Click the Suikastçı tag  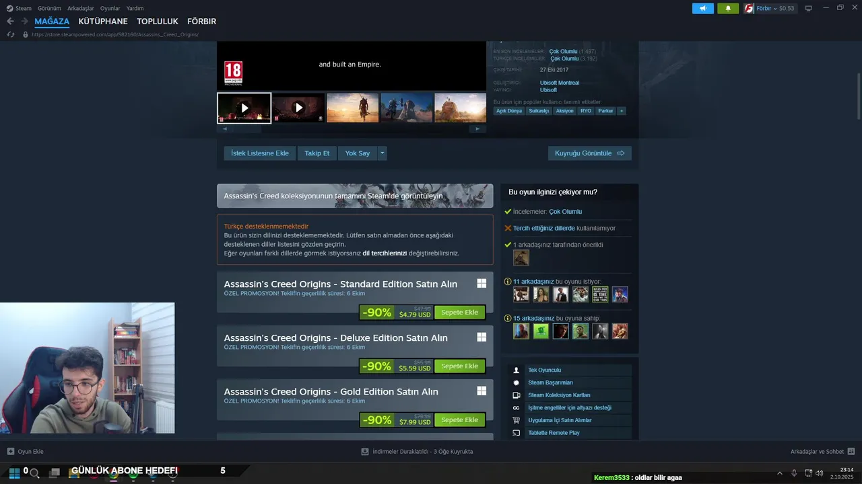click(x=539, y=111)
